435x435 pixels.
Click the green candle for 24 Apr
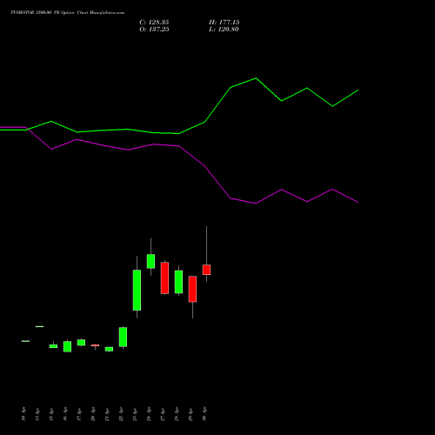click(151, 261)
